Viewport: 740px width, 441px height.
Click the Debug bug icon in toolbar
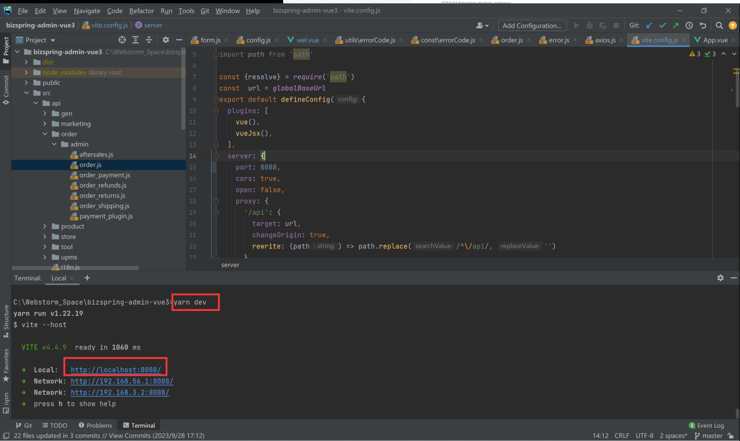(x=589, y=25)
